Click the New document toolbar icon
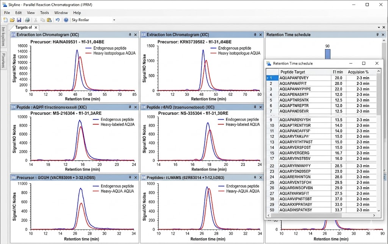Viewport: 388px width, 244px height. click(x=5, y=20)
